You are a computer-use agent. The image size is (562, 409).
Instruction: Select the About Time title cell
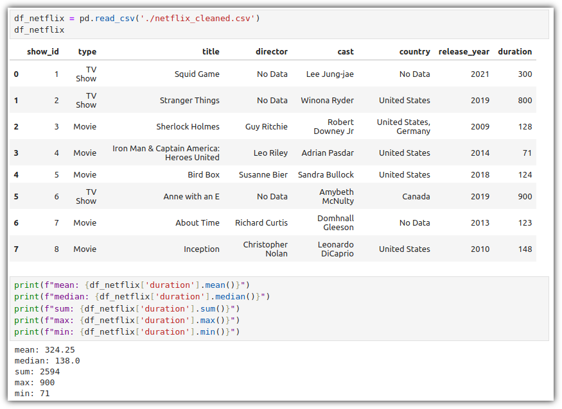click(x=197, y=222)
